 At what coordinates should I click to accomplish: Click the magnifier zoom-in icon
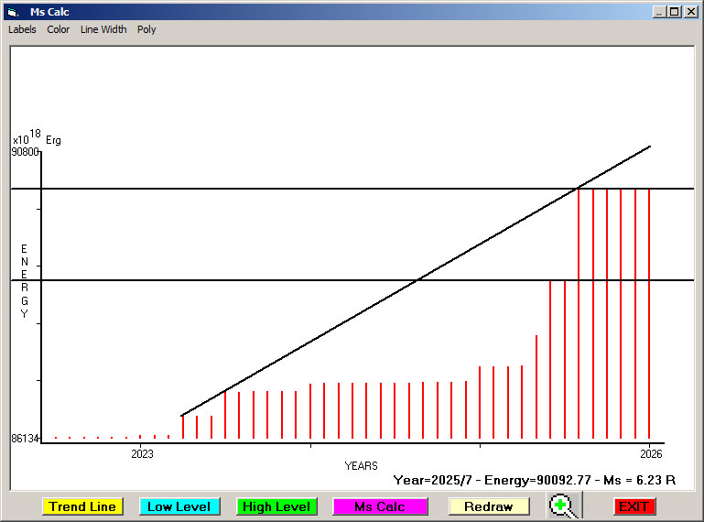(x=564, y=506)
